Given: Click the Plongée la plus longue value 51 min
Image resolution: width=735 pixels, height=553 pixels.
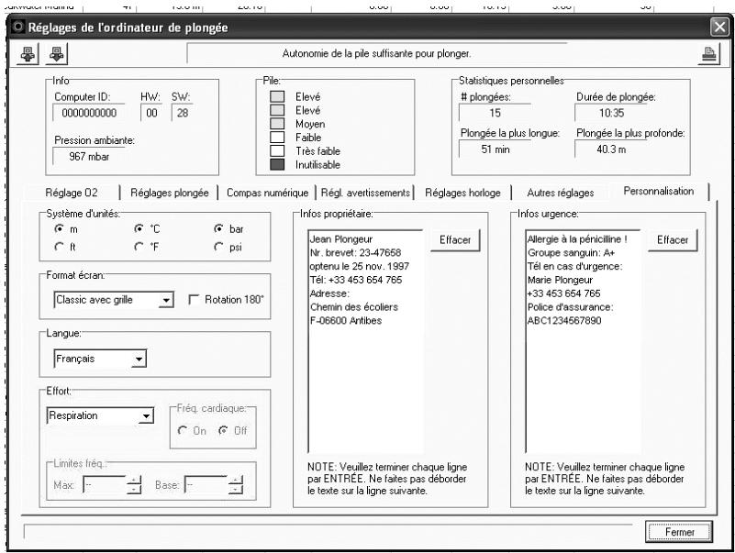Looking at the screenshot, I should (495, 149).
